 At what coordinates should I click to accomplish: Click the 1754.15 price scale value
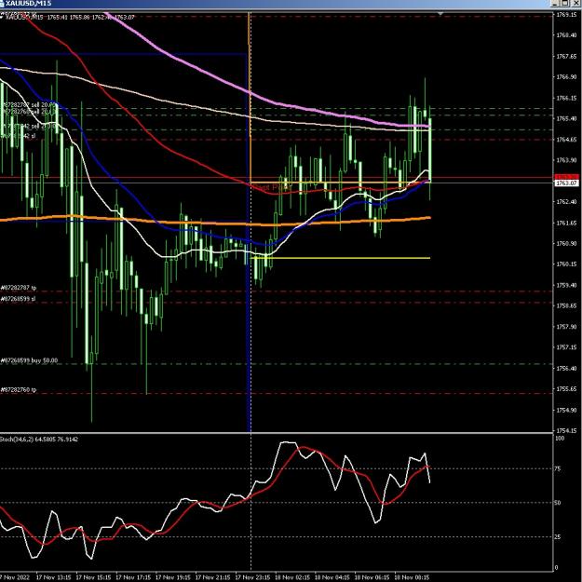coord(566,430)
